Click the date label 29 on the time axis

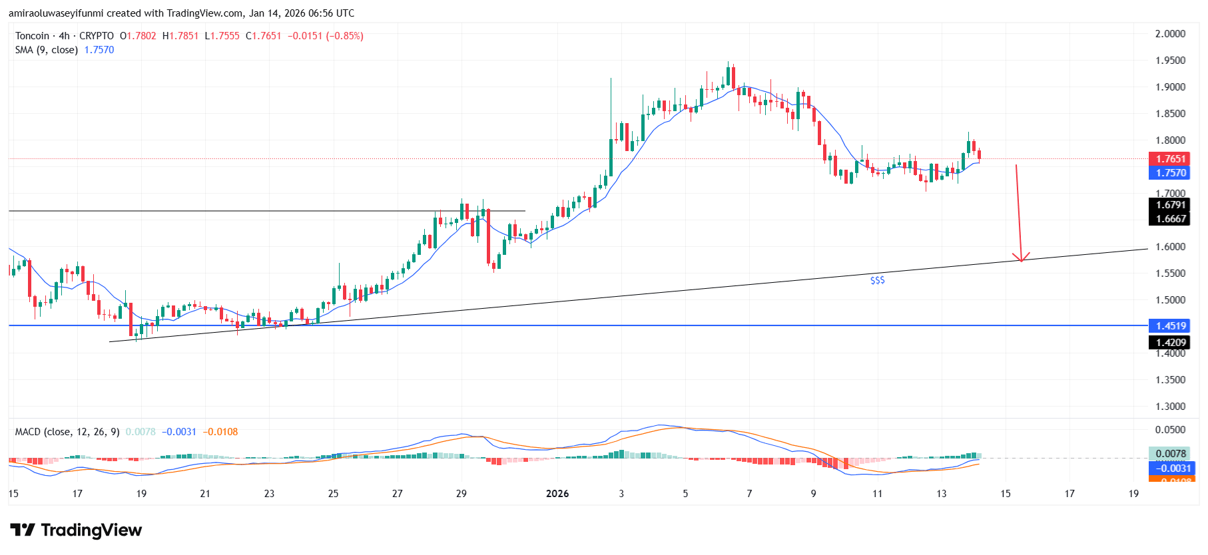tap(461, 494)
